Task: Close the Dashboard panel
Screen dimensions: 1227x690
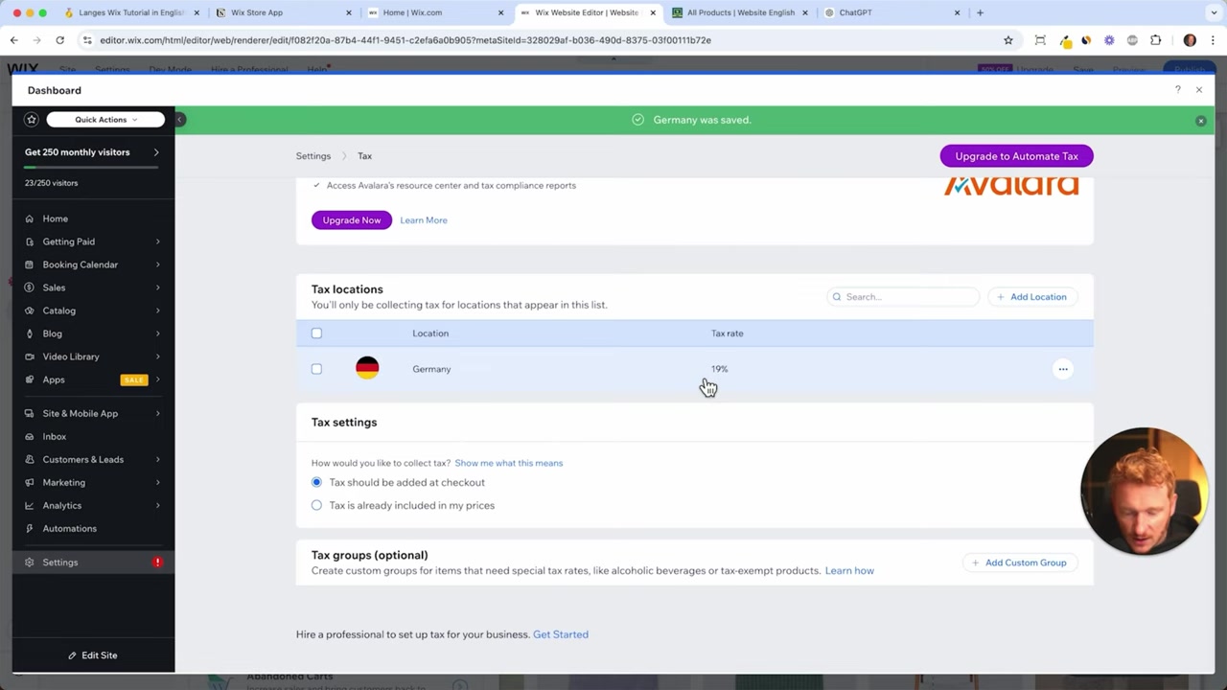Action: [1198, 89]
